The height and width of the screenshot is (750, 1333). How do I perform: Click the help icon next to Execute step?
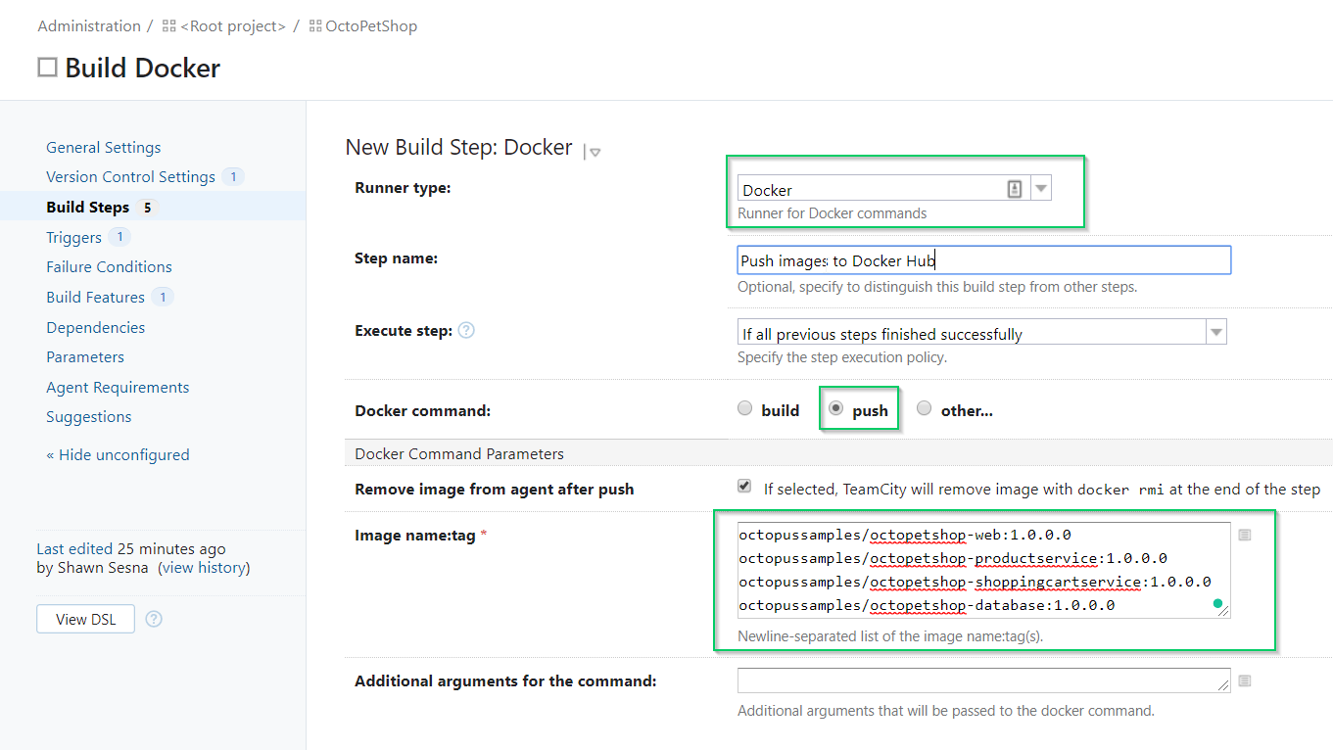[x=466, y=331]
